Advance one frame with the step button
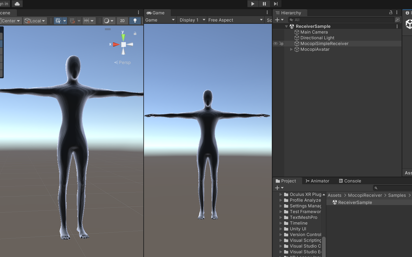 [x=276, y=4]
